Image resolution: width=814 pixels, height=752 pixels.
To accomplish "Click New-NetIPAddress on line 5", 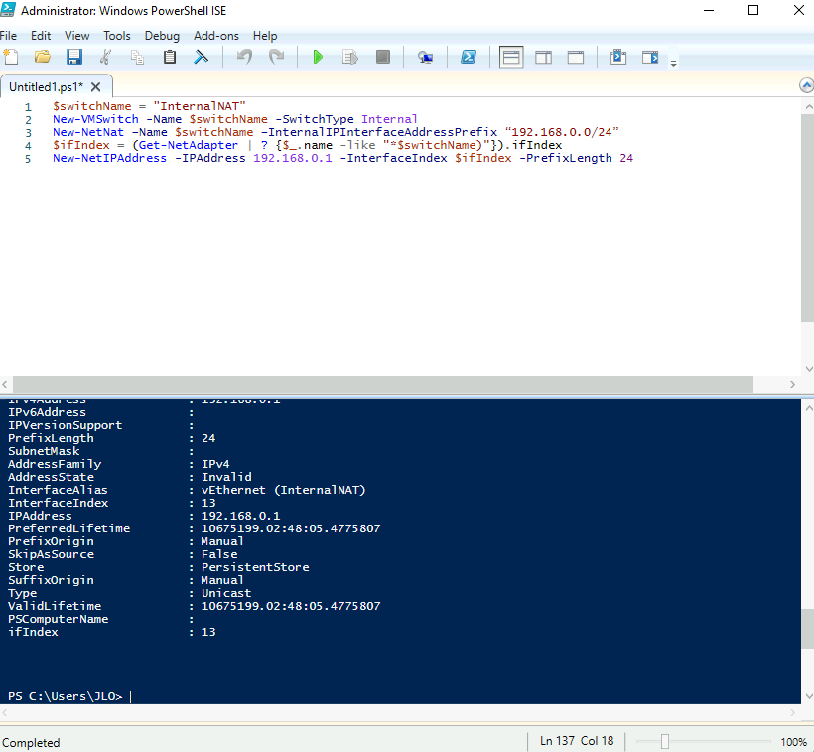I will (x=109, y=158).
